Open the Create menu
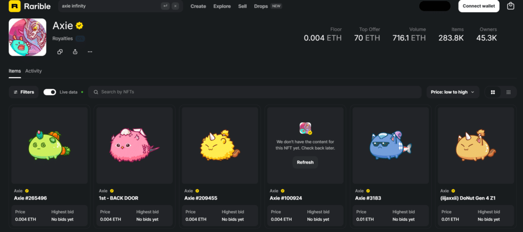This screenshot has height=232, width=523. tap(198, 6)
